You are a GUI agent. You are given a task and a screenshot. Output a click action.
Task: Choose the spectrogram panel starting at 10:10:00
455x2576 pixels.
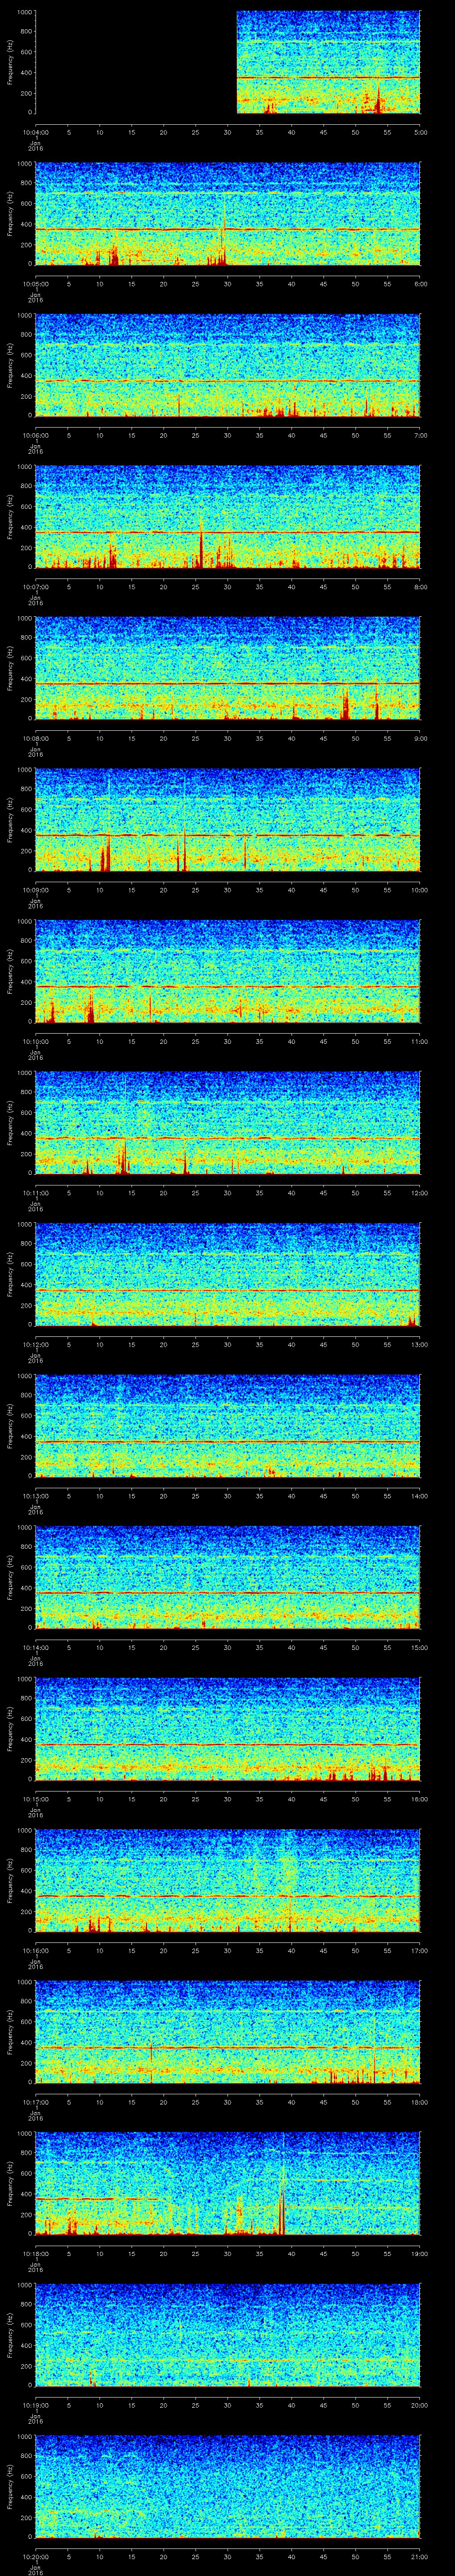228,972
